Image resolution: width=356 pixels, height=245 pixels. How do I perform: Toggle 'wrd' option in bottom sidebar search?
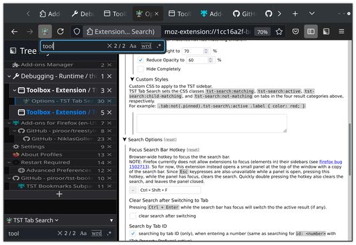(97, 233)
